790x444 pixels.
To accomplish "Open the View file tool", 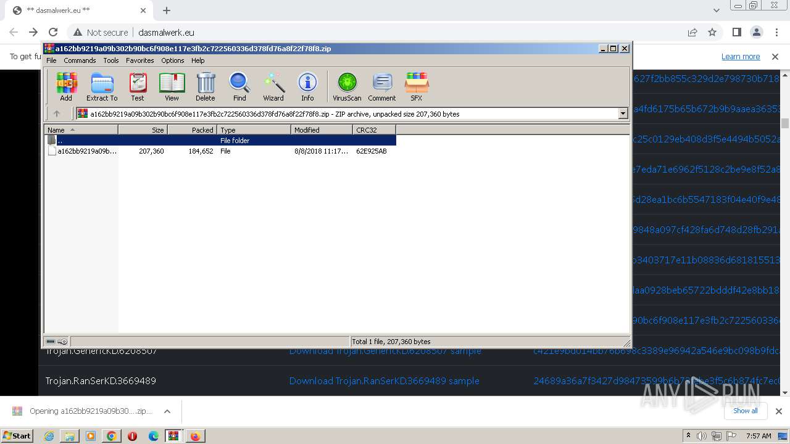I will click(172, 86).
